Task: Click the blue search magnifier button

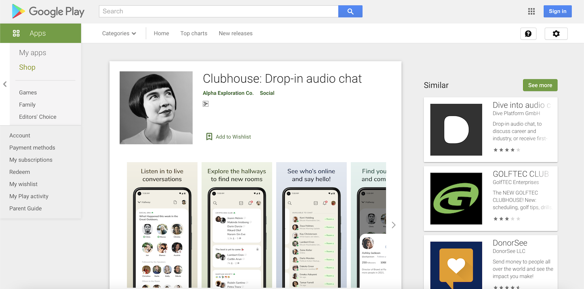Action: click(350, 11)
